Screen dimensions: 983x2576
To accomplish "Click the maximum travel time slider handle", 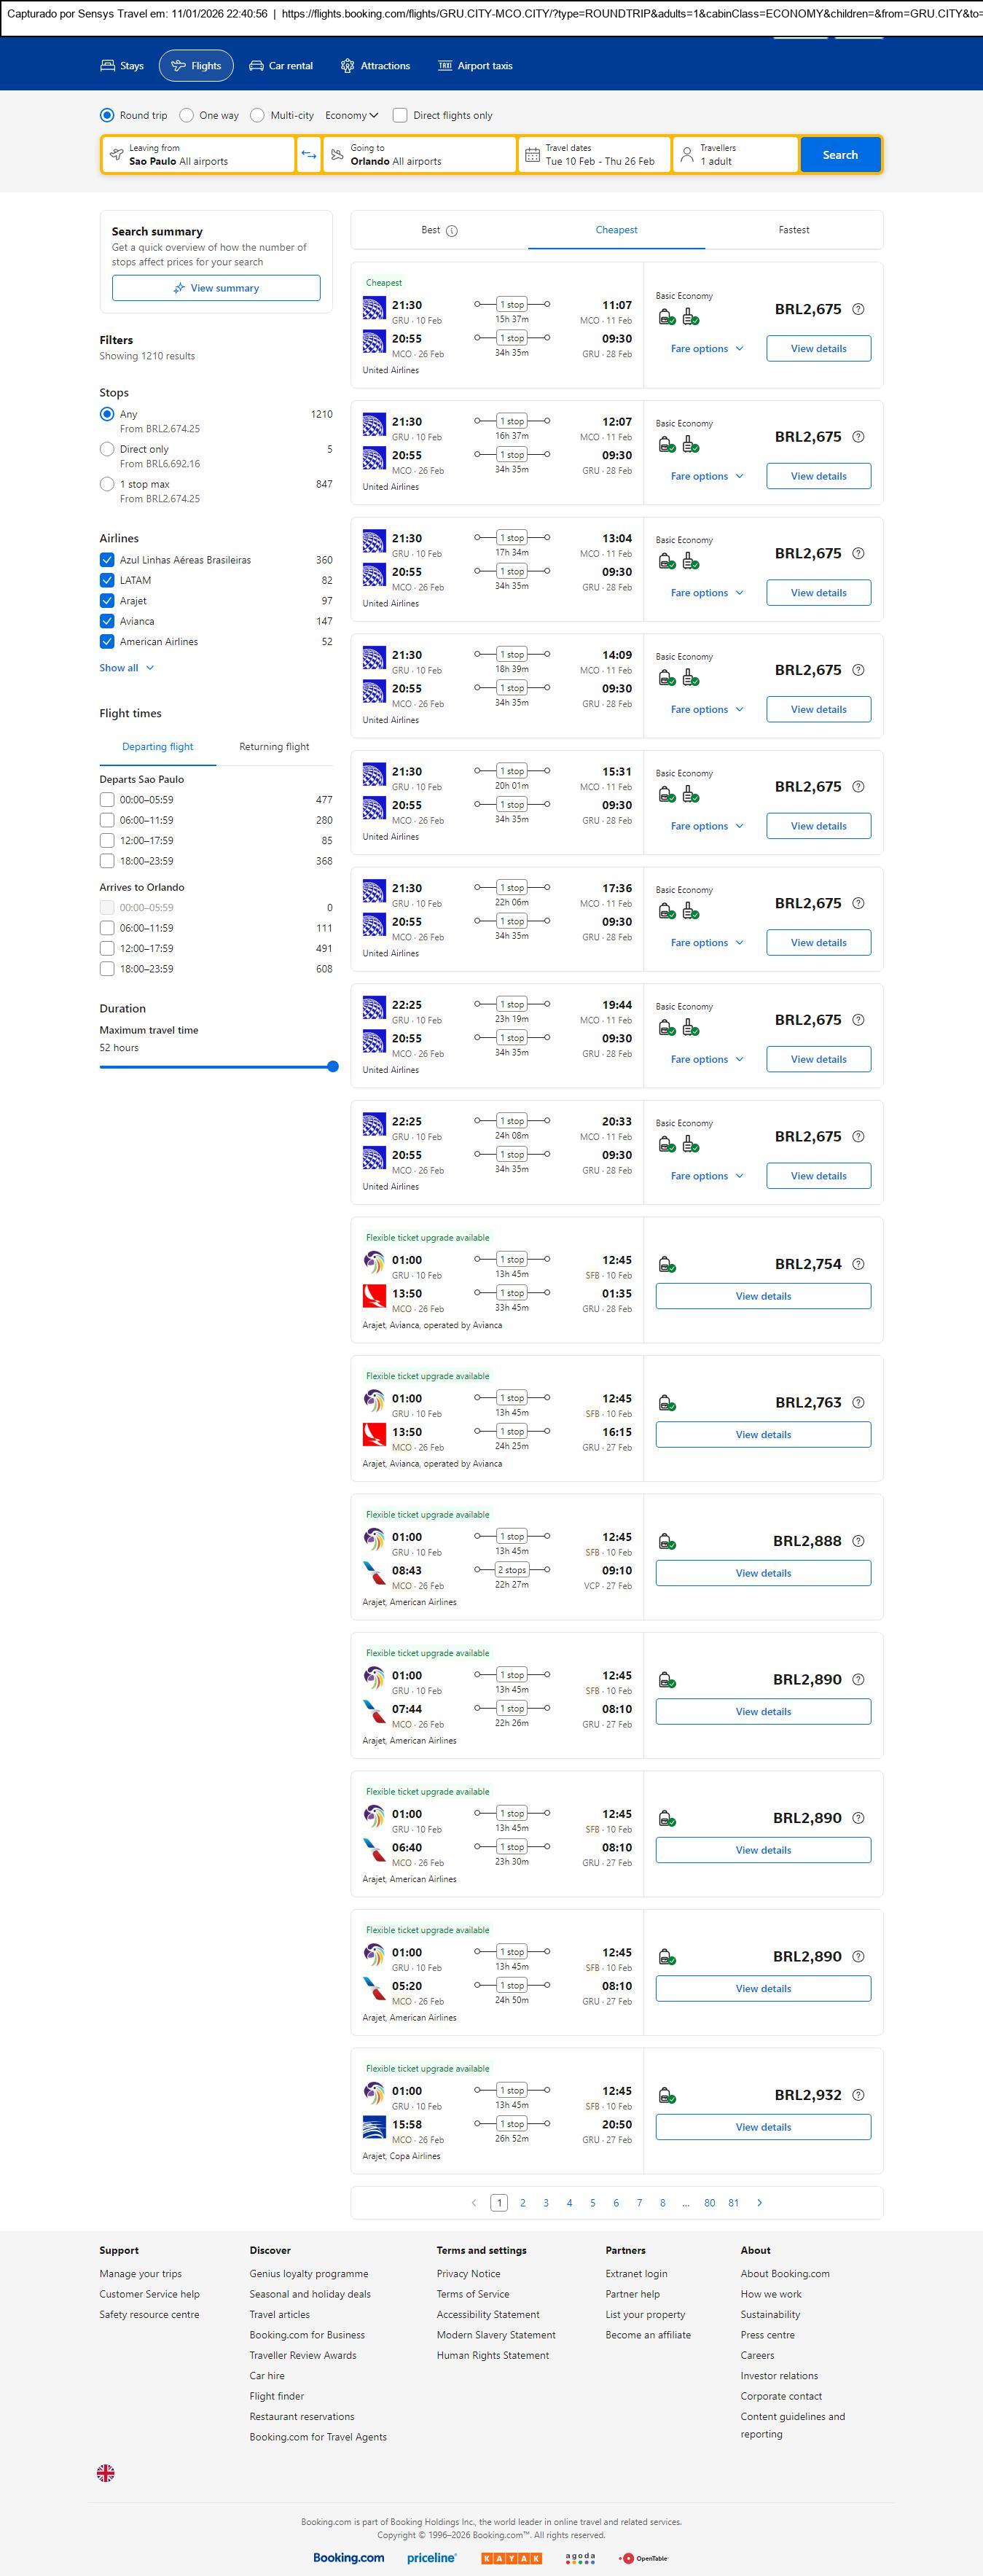I will (333, 1066).
